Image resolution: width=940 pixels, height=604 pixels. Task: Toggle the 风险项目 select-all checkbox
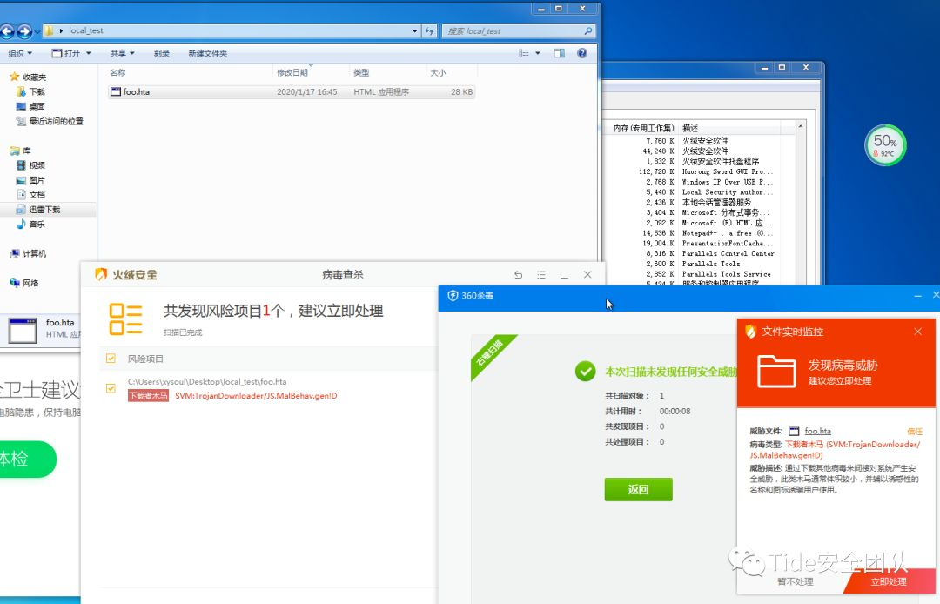pos(111,359)
